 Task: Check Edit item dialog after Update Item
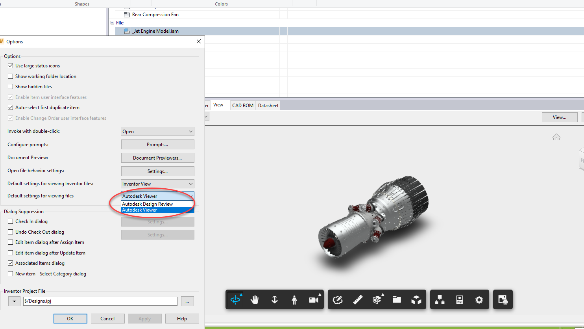(11, 253)
